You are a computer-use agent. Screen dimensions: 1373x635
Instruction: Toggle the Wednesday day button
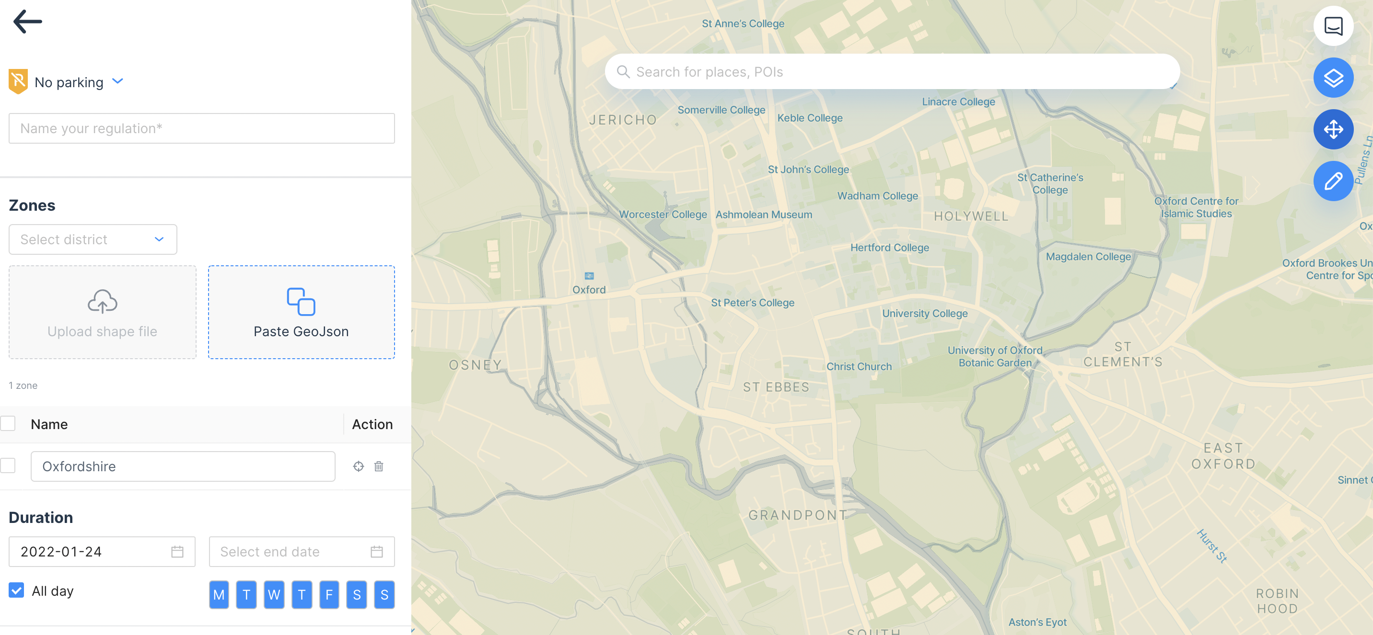pyautogui.click(x=274, y=595)
